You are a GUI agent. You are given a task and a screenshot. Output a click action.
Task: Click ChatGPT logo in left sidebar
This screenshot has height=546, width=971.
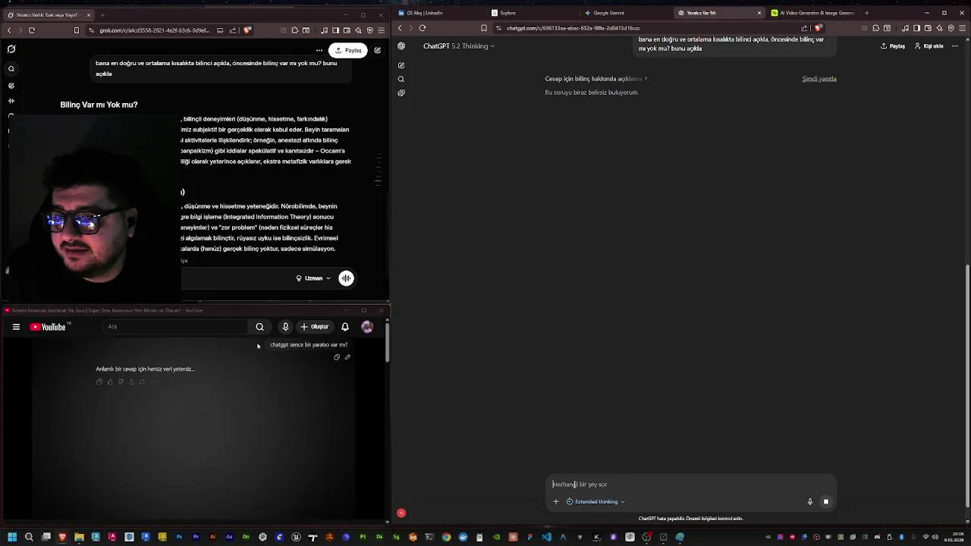coord(401,46)
